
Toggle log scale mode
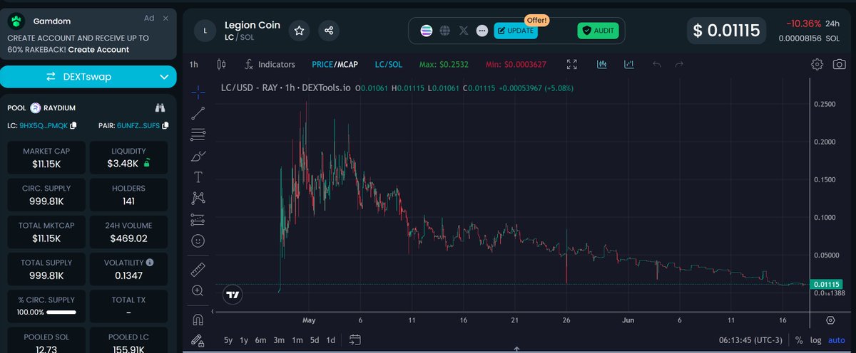click(x=816, y=340)
